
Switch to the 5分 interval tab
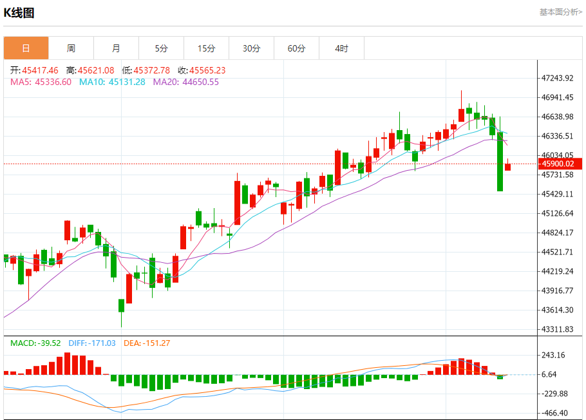click(x=161, y=48)
